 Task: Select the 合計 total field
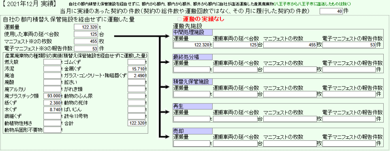tap(136, 123)
